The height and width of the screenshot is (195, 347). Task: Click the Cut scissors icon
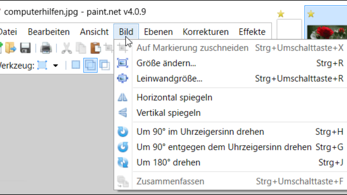pyautogui.click(x=67, y=48)
